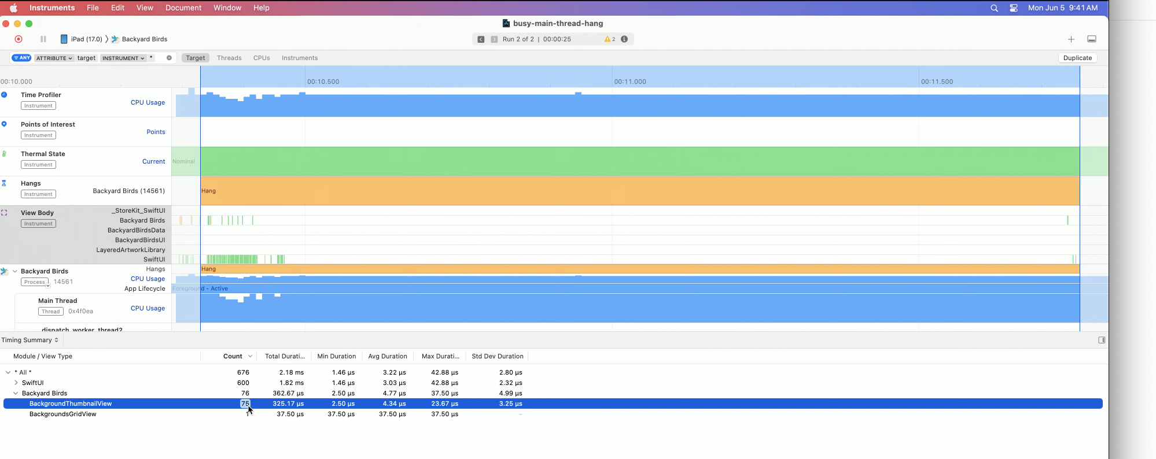Click the Hangs hourglass track icon
Viewport: 1156px width, 459px height.
tap(4, 183)
